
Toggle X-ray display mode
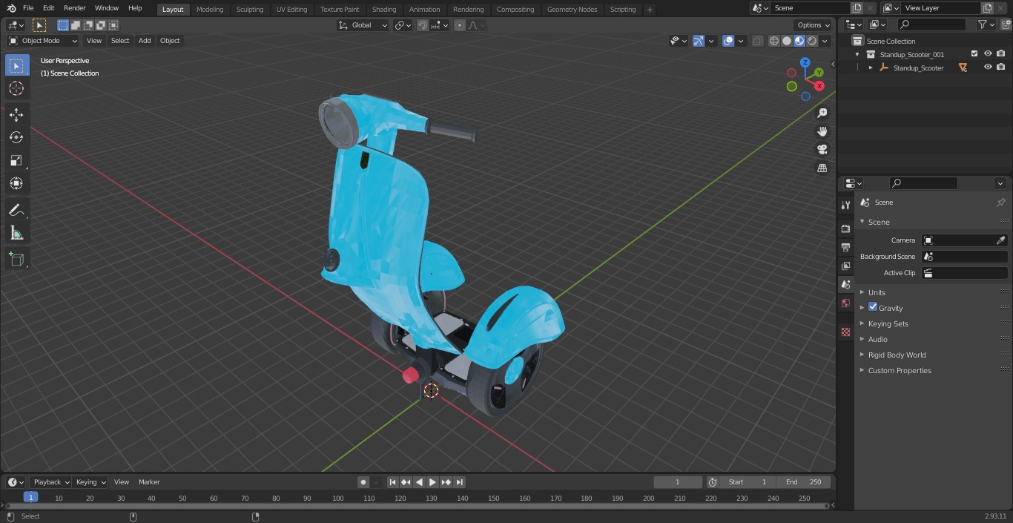pos(757,41)
